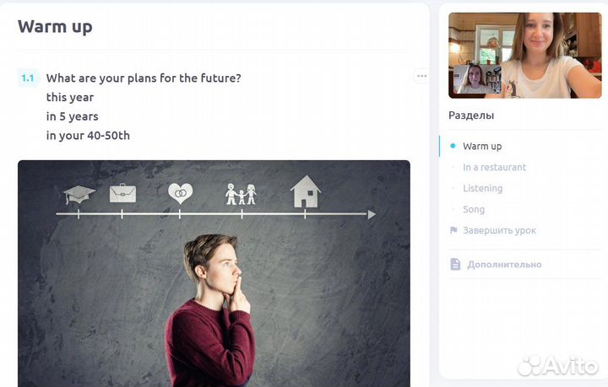Open the three-dot menu for question 1.1
The width and height of the screenshot is (608, 387).
[x=421, y=76]
